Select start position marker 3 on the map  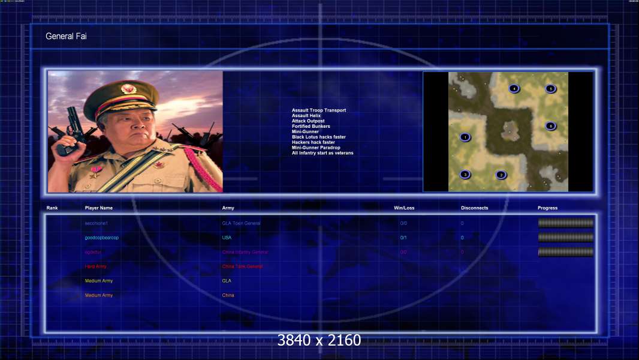[465, 175]
